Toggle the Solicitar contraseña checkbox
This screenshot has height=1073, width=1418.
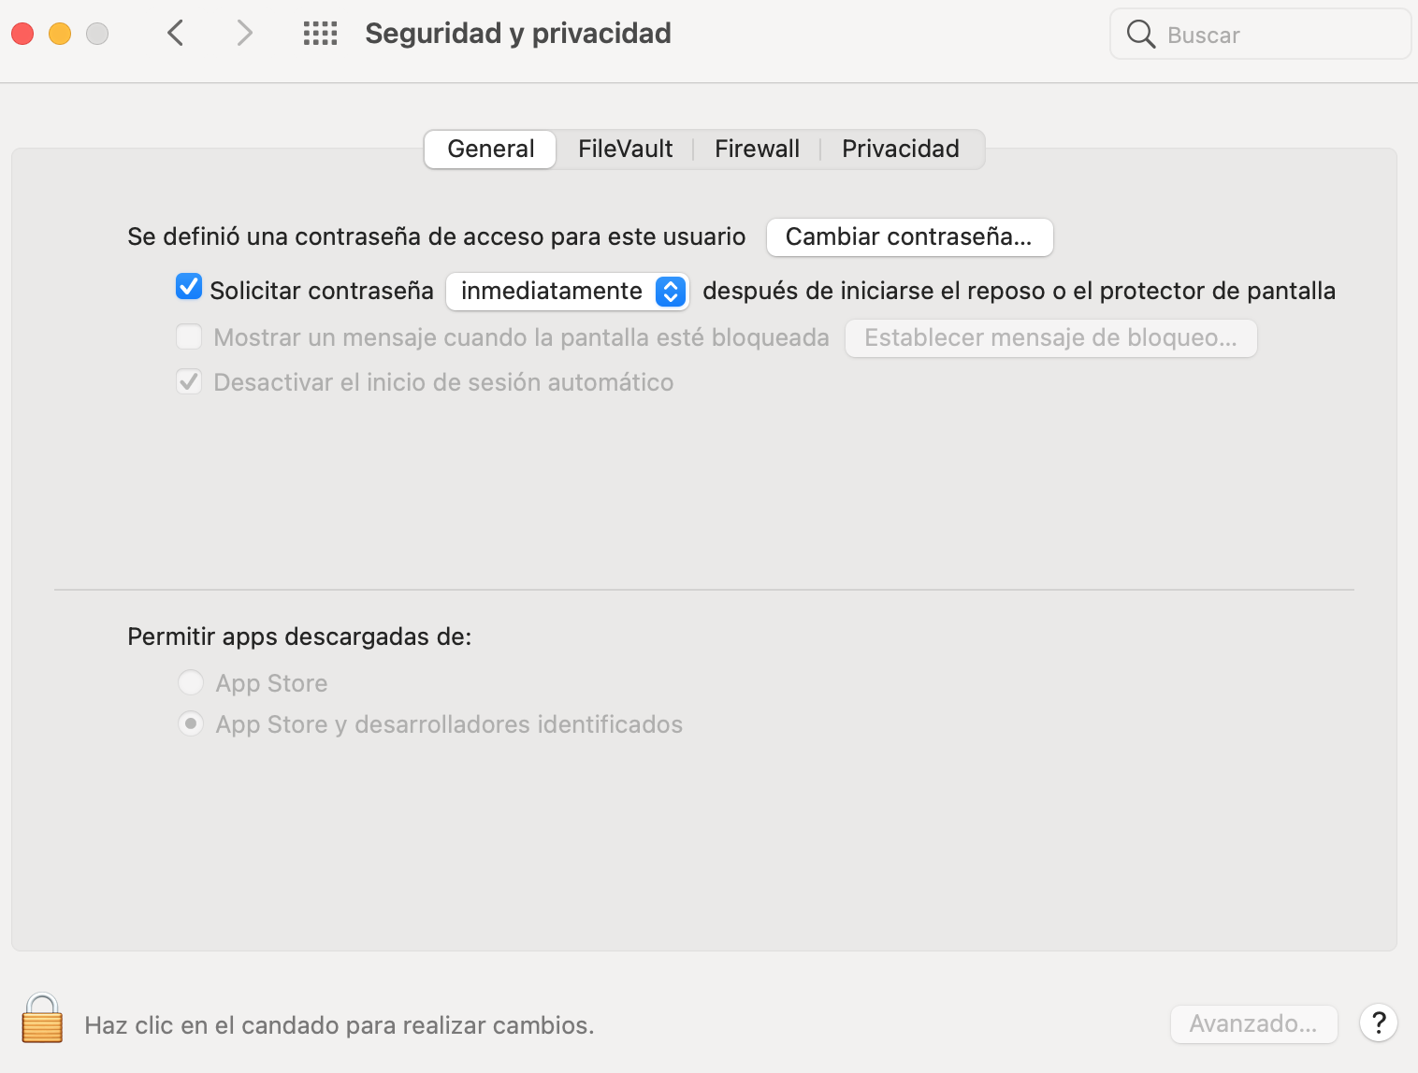coord(189,287)
